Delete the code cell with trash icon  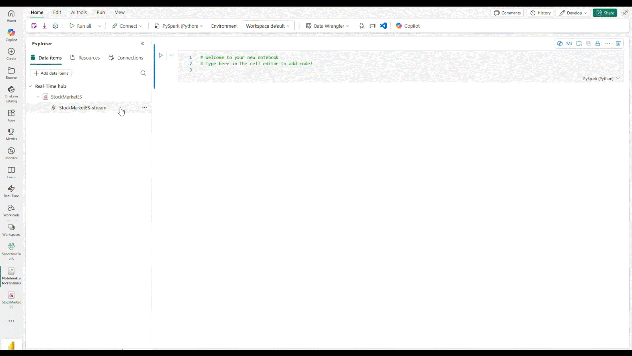click(x=618, y=44)
